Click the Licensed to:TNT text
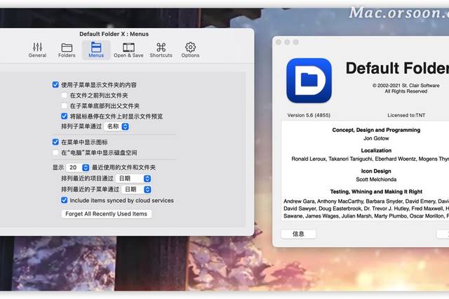This screenshot has width=449, height=299. point(406,115)
